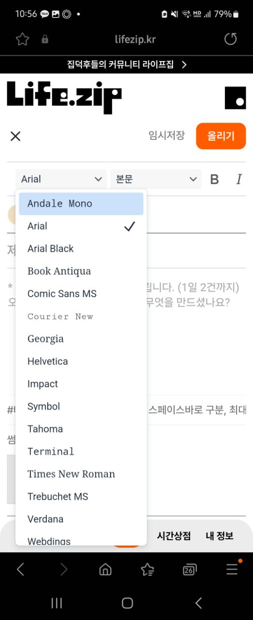
Task: Toggle Italic text formatting
Action: click(239, 179)
